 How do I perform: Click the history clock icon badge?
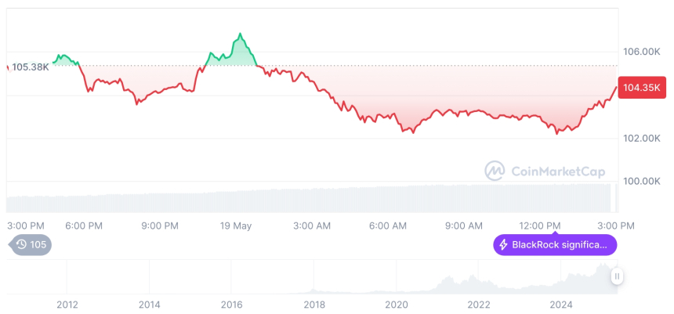click(22, 244)
